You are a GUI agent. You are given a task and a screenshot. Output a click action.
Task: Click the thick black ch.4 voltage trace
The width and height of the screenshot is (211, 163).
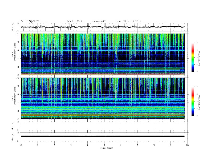point(103,136)
